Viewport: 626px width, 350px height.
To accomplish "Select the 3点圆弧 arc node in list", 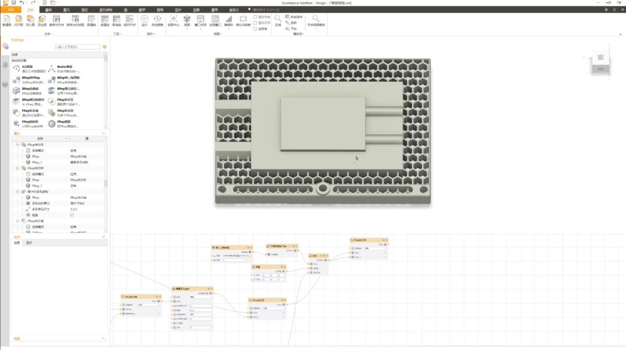I will pos(29,68).
